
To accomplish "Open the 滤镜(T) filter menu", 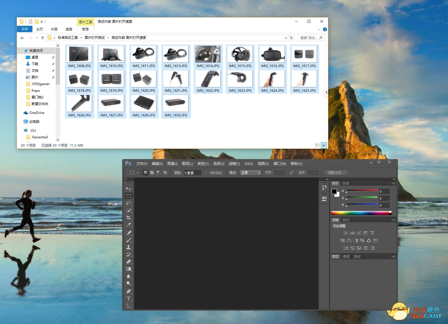I will point(234,164).
